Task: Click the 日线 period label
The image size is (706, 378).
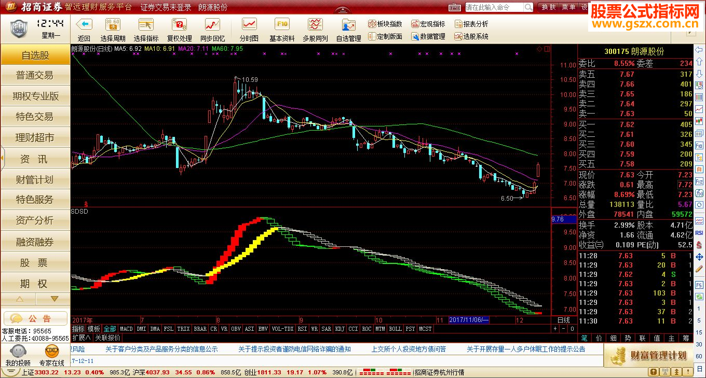Action: 563,320
